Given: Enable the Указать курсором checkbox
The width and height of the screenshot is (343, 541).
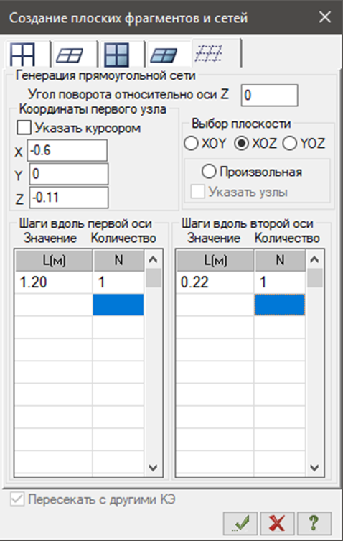Looking at the screenshot, I should pyautogui.click(x=24, y=128).
